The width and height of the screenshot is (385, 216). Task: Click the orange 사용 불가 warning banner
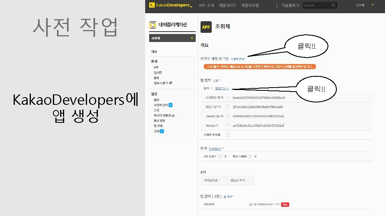point(260,67)
